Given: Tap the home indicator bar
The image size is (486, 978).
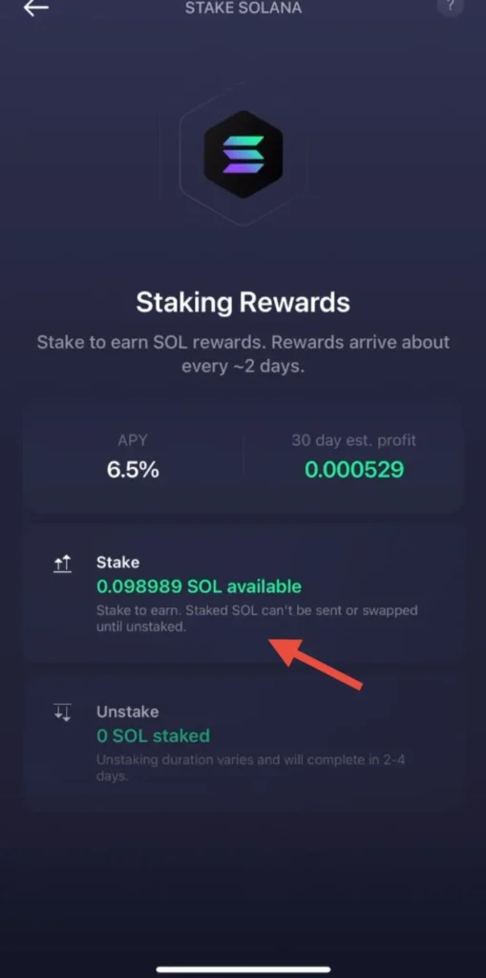Looking at the screenshot, I should pos(243,969).
